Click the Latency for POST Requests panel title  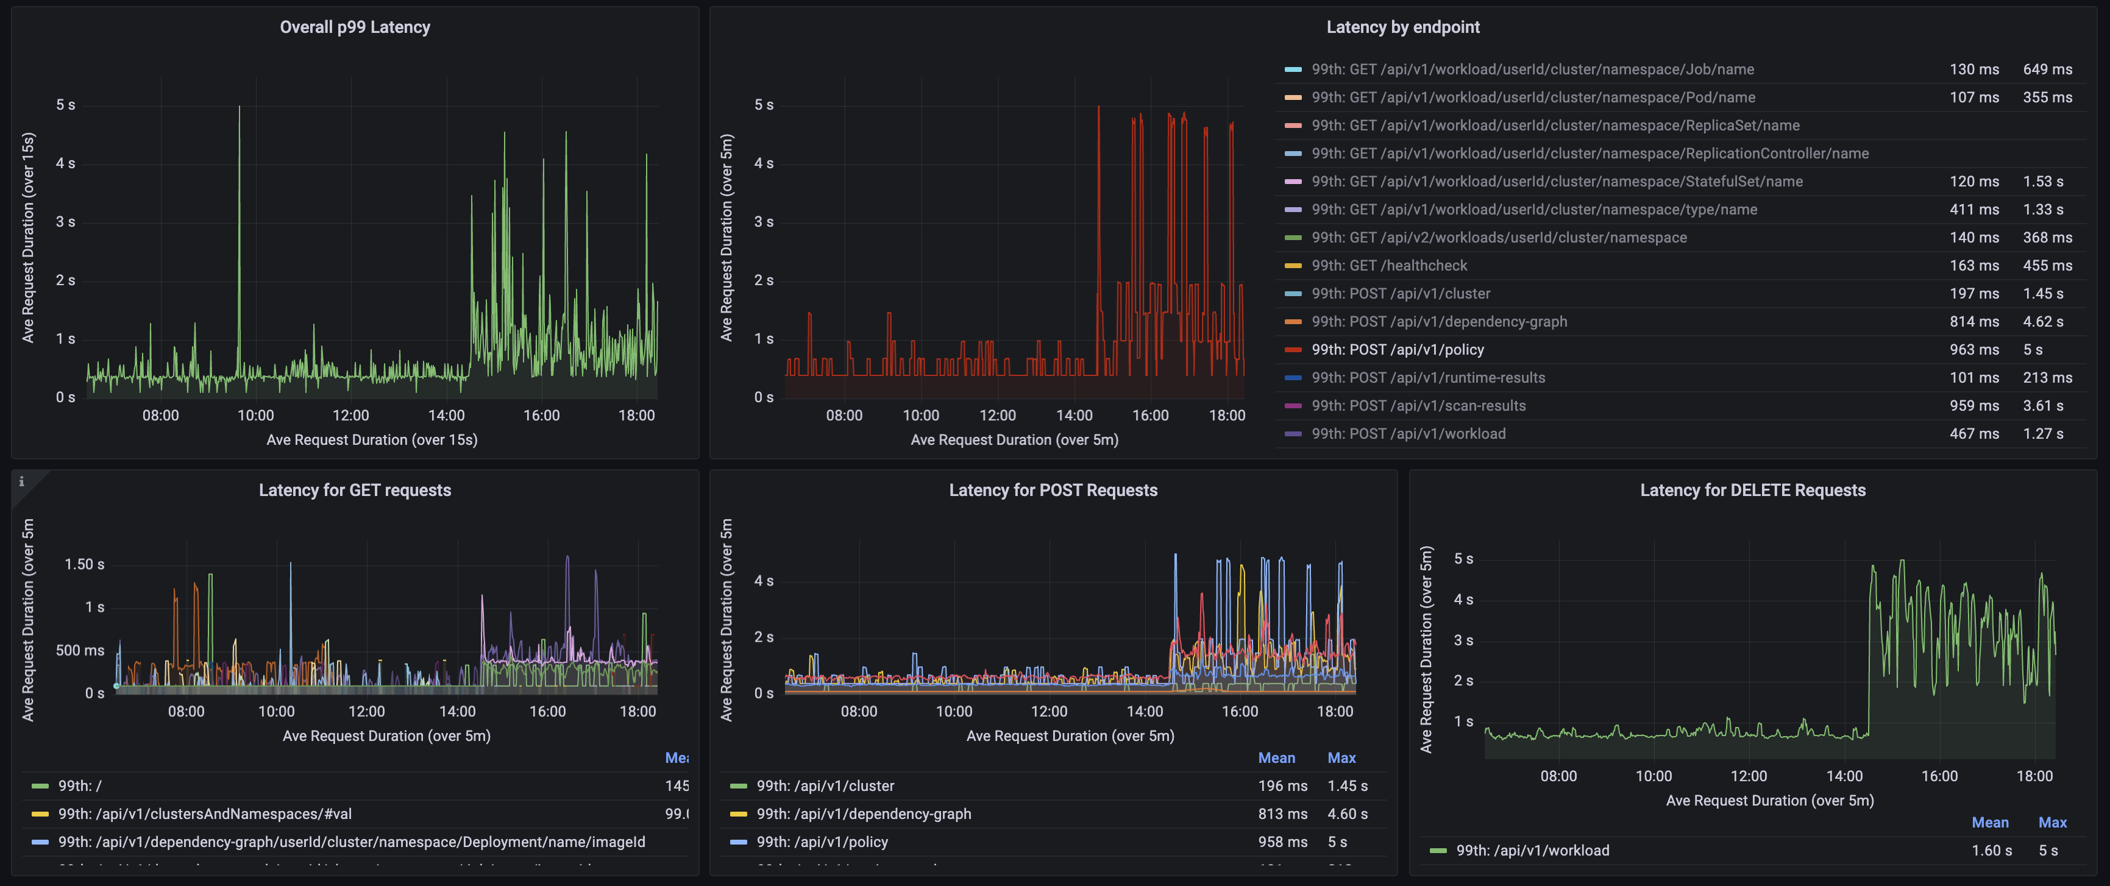[1053, 490]
